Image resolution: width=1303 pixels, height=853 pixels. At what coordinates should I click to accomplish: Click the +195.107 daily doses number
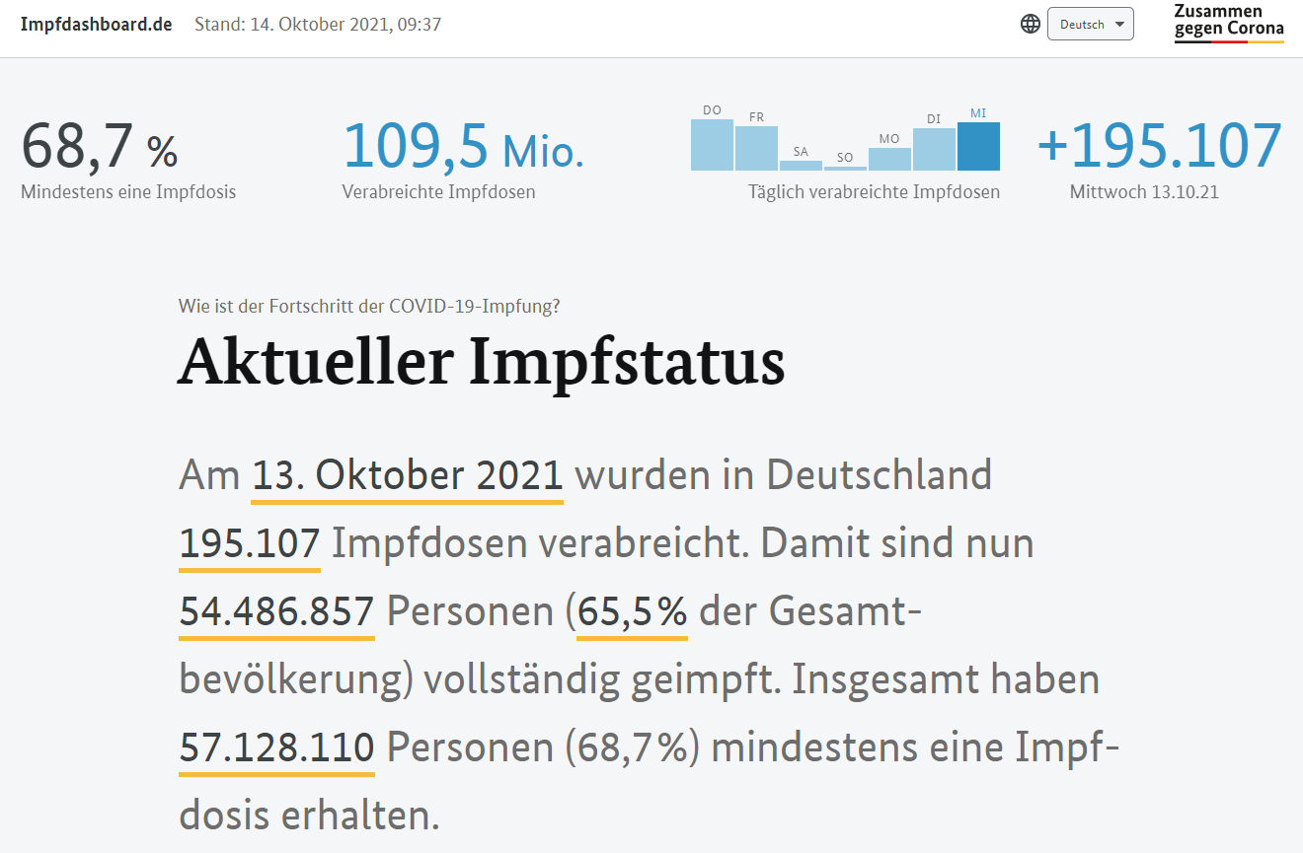pos(1159,146)
